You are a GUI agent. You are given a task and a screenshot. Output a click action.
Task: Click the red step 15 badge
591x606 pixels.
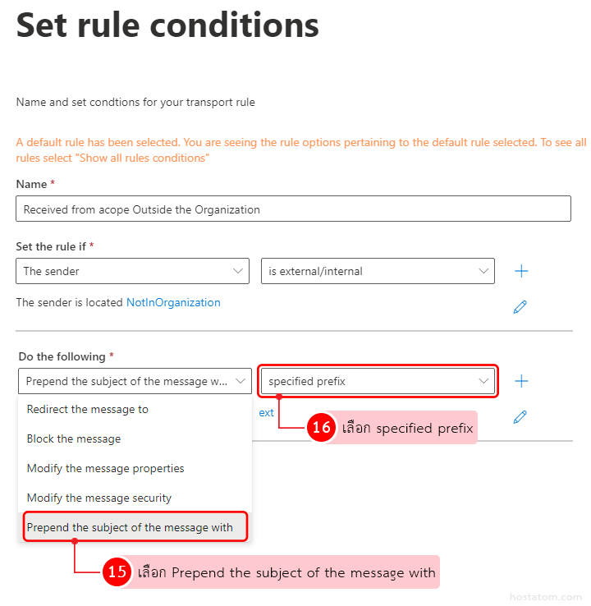click(117, 572)
